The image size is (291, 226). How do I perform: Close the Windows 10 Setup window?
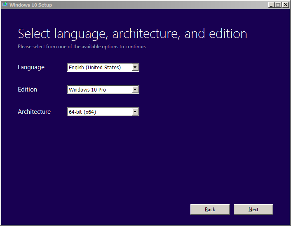click(x=285, y=5)
